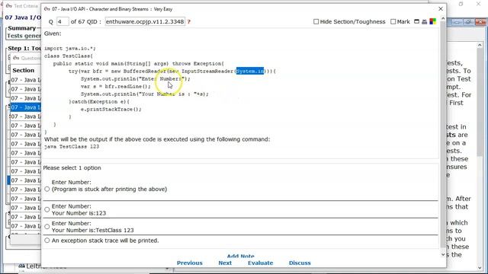Screen dimensions: 488x274
Task: Click the Section column header in background list
Action: (x=24, y=70)
